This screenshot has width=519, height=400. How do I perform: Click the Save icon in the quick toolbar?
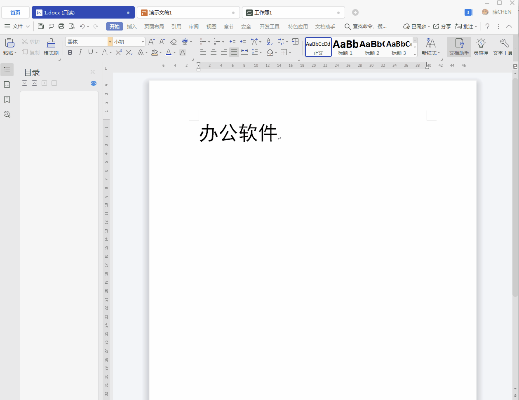tap(41, 26)
